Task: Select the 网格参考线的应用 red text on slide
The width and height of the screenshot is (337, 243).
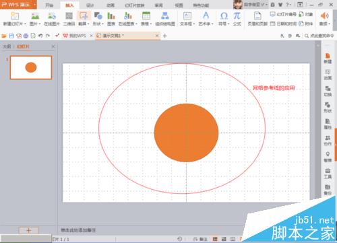Action: [x=274, y=88]
